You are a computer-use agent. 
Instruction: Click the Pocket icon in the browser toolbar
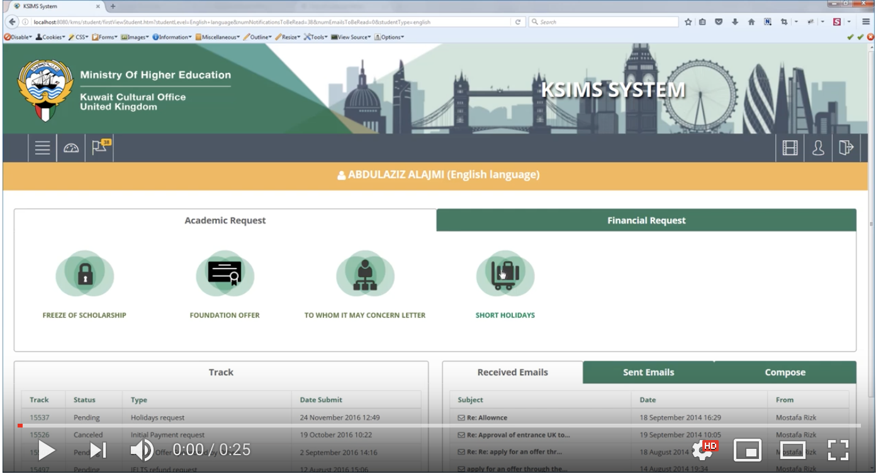coord(719,22)
